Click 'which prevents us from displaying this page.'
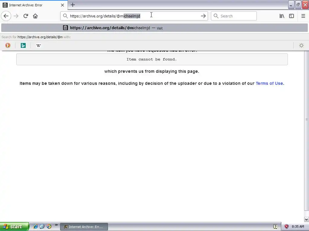 [152, 71]
